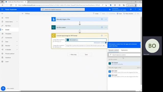Screen dimensions: 163x92
Task: Click the vertical scrollbar of flow canvas
Action: coord(141,51)
